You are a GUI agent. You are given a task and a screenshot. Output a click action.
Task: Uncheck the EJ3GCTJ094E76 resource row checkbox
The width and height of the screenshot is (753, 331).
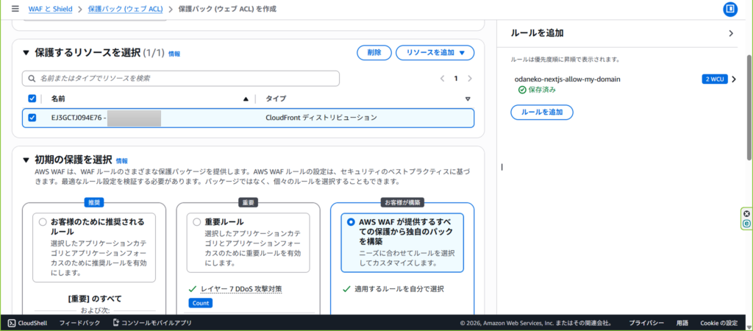(x=32, y=118)
